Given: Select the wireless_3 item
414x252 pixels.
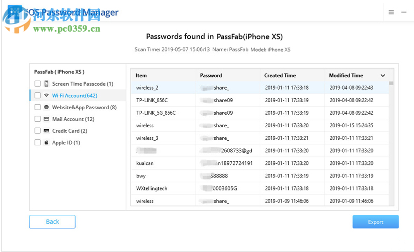Looking at the screenshot, I should pos(147,138).
